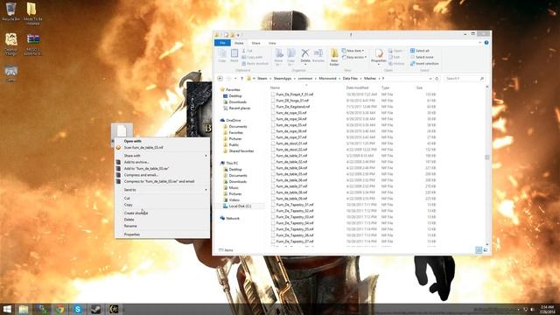Viewport: 560px width, 315px height.
Task: Select Local Disk (C:) in navigation pane
Action: 240,206
